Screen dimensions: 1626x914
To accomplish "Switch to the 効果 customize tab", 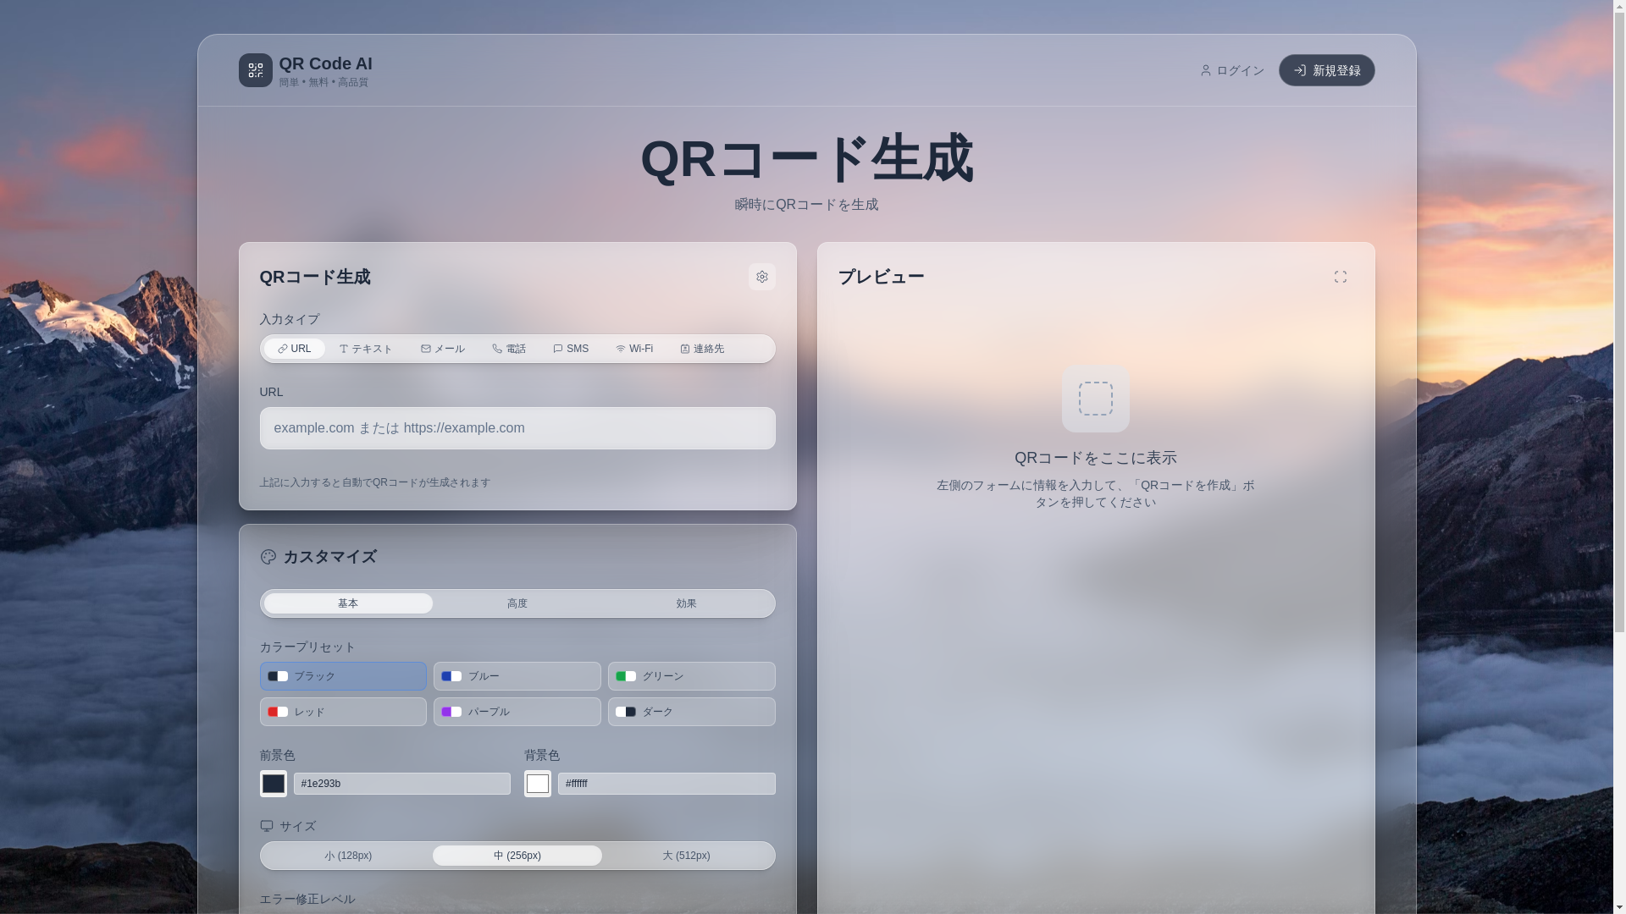I will [x=687, y=603].
